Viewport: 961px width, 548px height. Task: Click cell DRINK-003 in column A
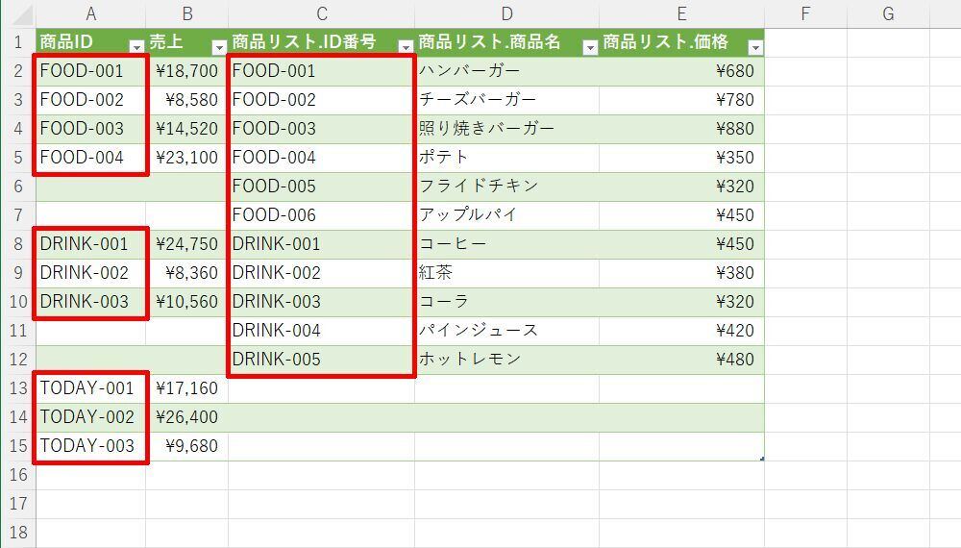90,302
